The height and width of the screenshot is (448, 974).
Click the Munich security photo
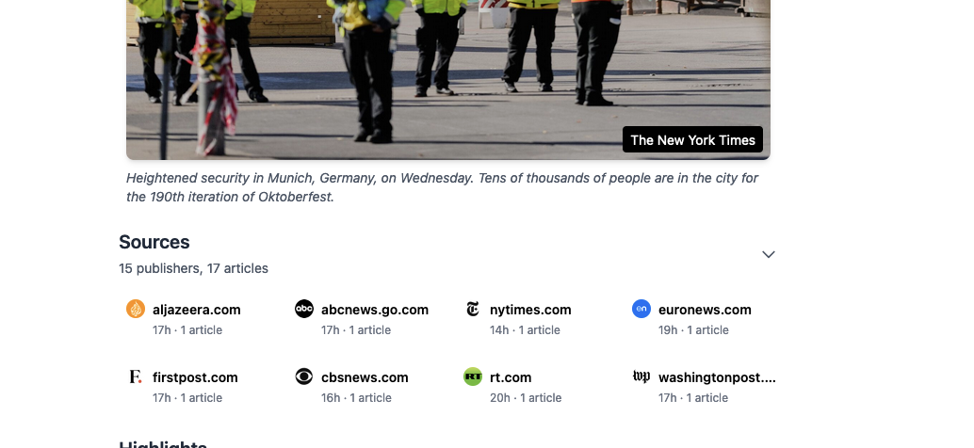coord(447,79)
